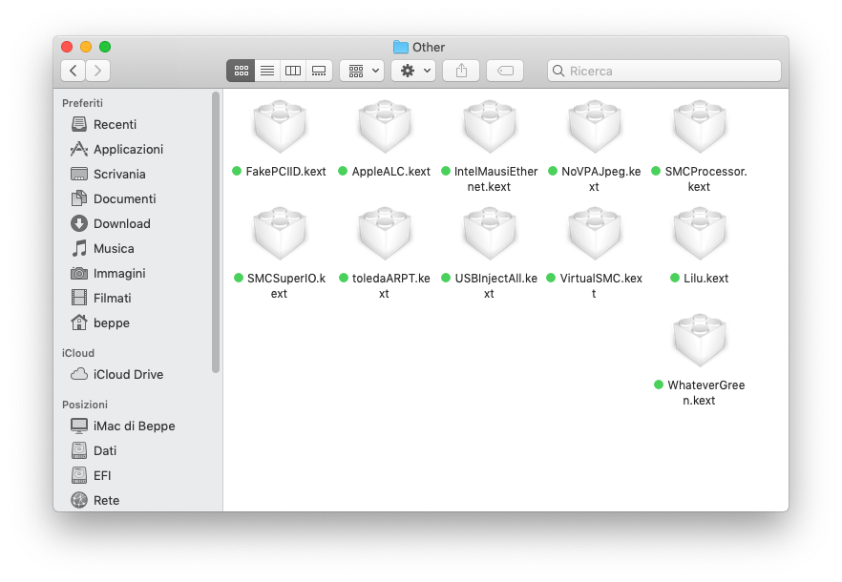Open the beppe home folder
The width and height of the screenshot is (842, 582).
click(x=111, y=322)
